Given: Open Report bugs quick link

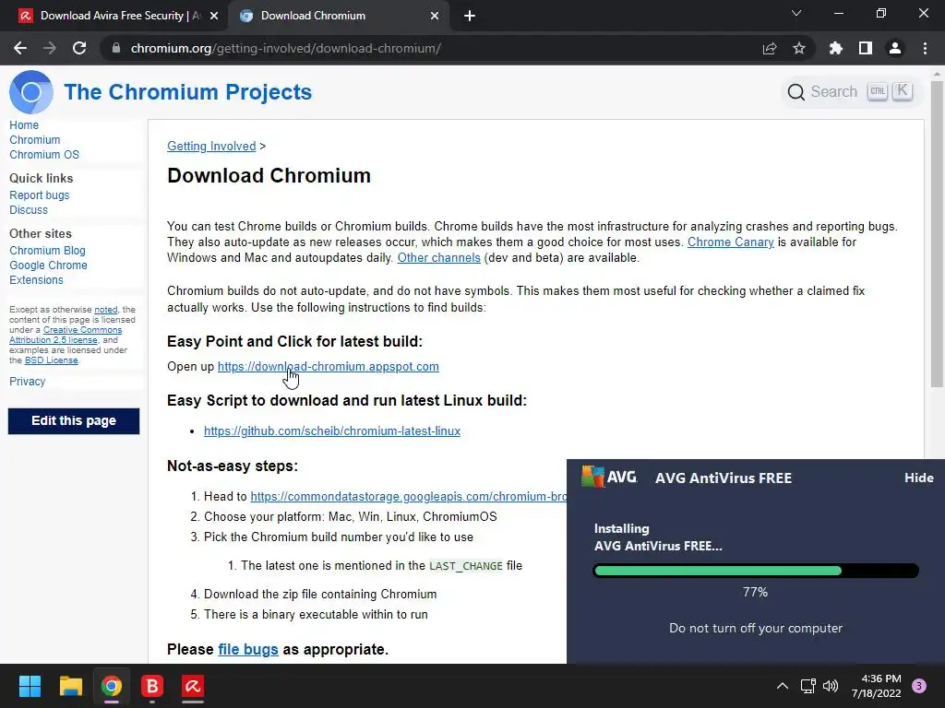Looking at the screenshot, I should (x=39, y=195).
